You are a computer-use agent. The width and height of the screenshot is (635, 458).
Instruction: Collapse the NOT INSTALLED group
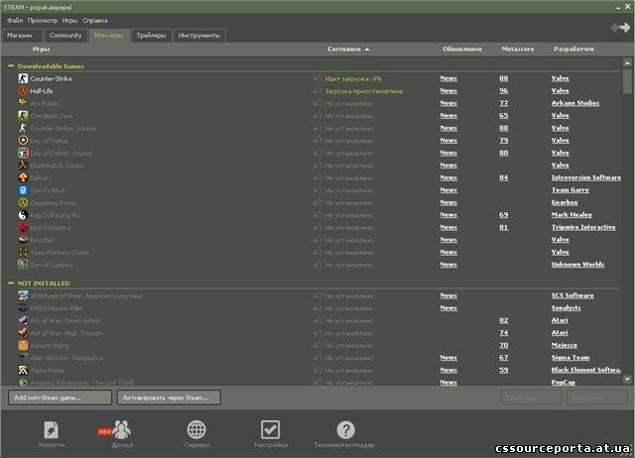(x=11, y=284)
